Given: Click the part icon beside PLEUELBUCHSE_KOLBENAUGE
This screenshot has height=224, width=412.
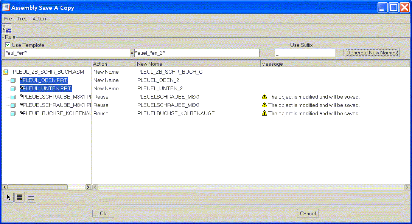Looking at the screenshot, I should [13, 114].
